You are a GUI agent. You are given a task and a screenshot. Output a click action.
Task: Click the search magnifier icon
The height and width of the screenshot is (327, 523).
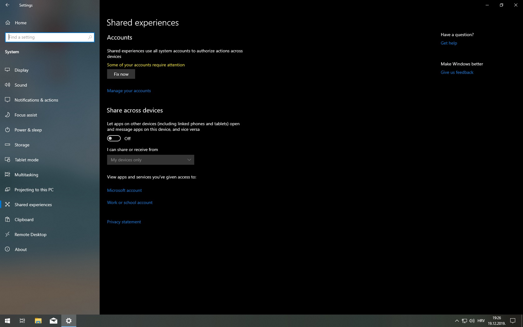(90, 37)
